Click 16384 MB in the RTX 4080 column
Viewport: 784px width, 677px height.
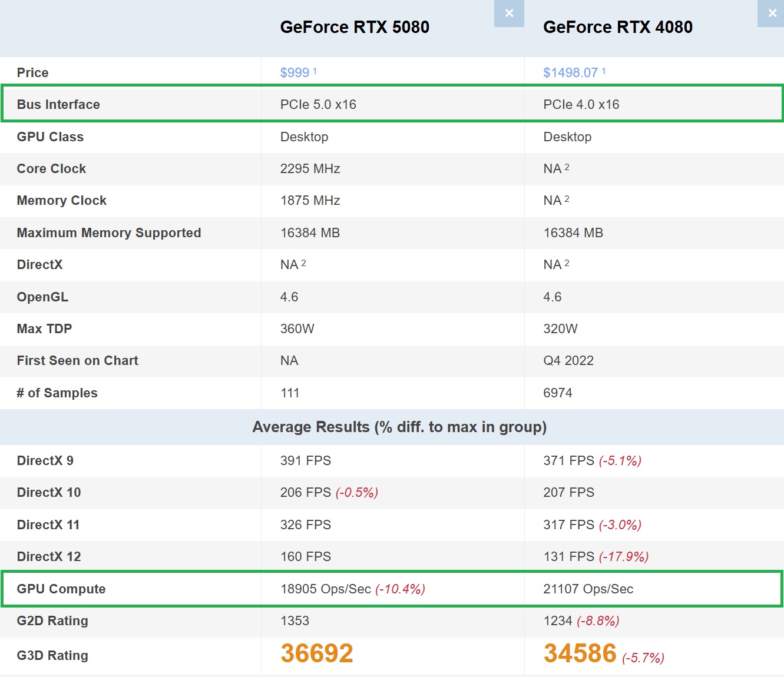coord(573,233)
